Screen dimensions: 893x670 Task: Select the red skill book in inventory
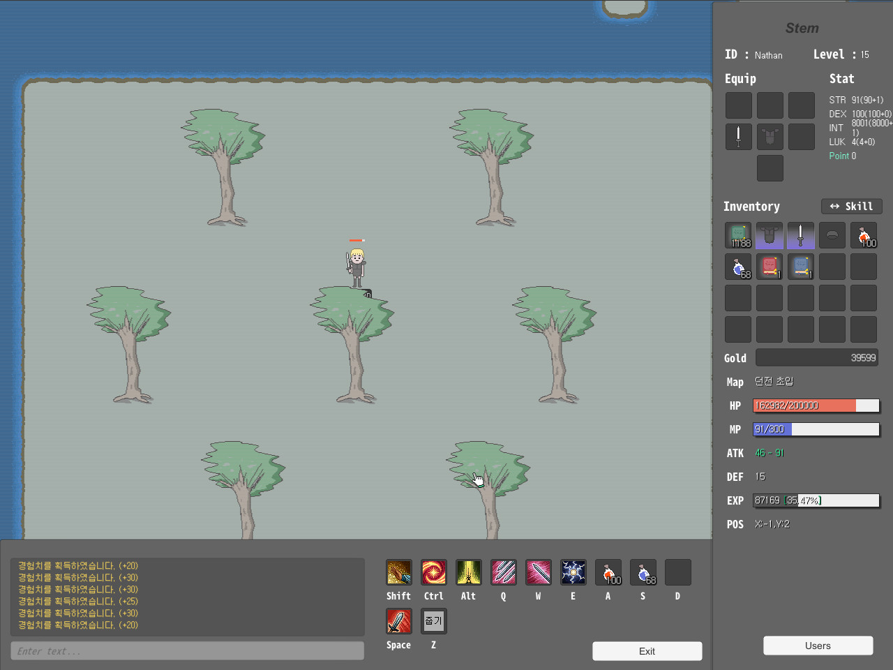[x=770, y=267]
